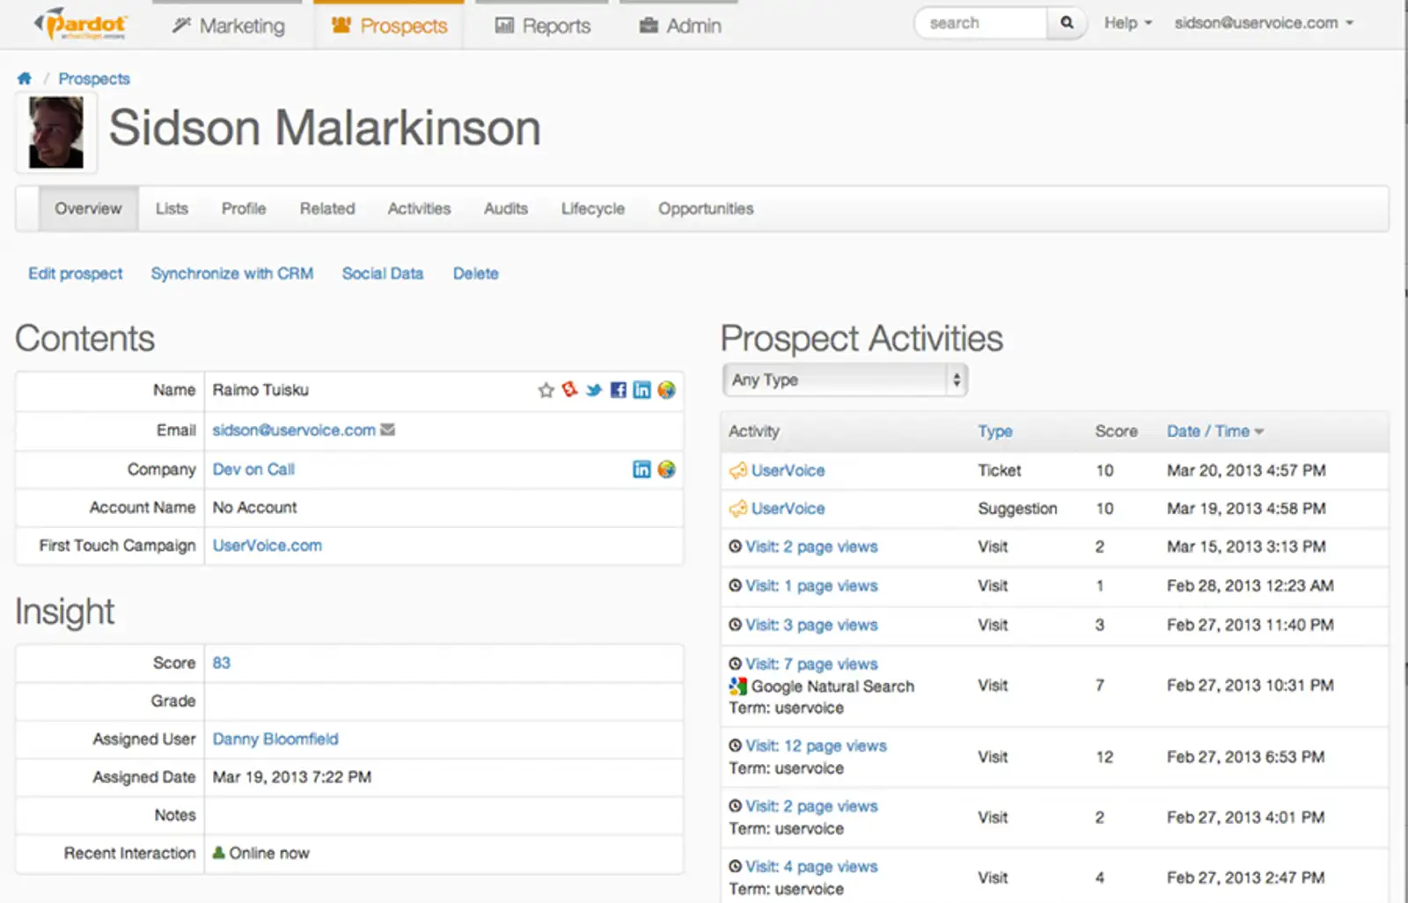Screen dimensions: 1408x903
Task: Click clock icon beside Visit: 12 page views
Action: (735, 745)
